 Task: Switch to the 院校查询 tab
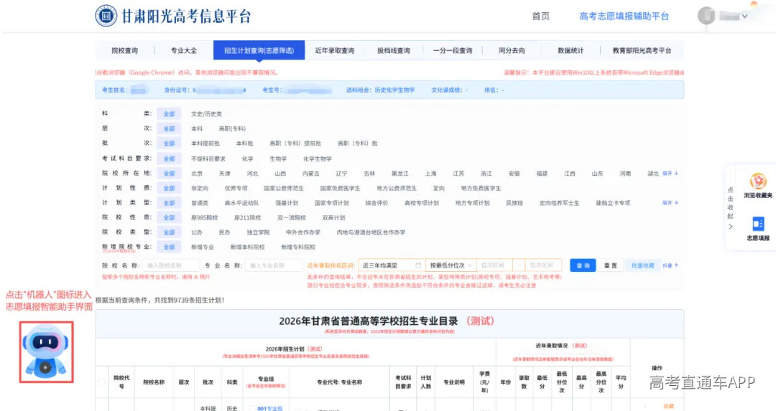click(125, 50)
